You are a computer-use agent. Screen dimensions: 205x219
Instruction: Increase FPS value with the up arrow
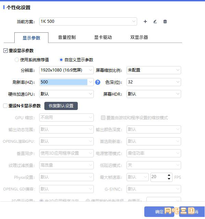(x=169, y=175)
